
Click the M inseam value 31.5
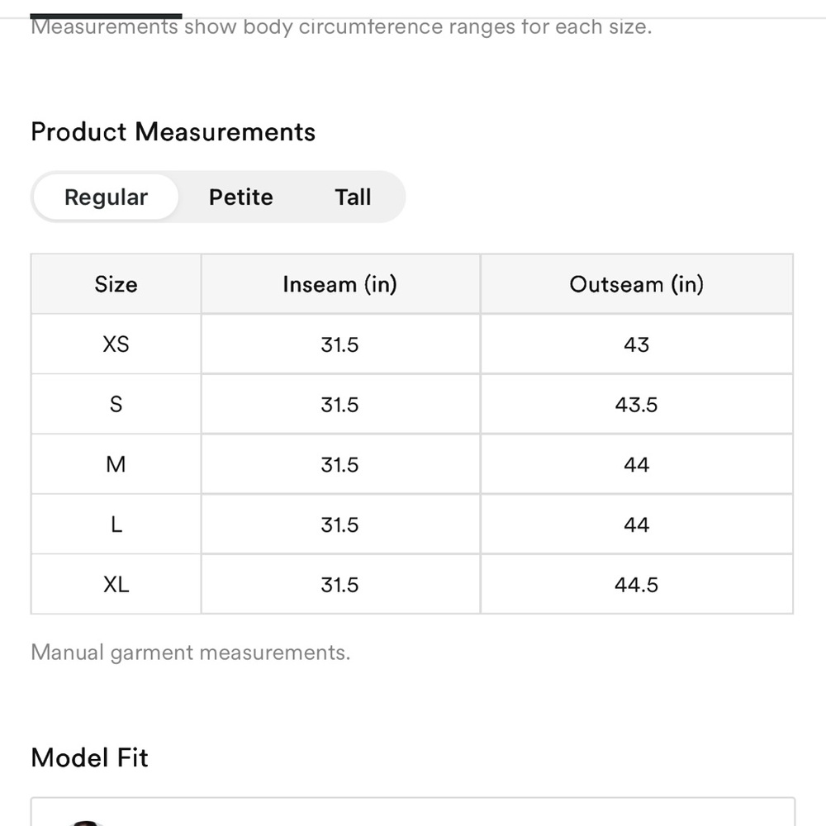(x=339, y=465)
